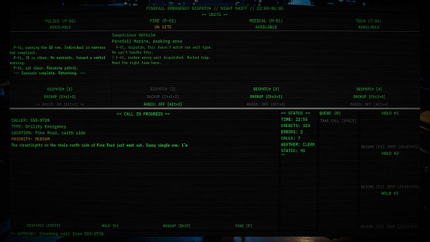This screenshot has height=242, width=430.
Task: Toggle medical radio RADIO: OFF [Alt+3]
Action: tap(266, 104)
